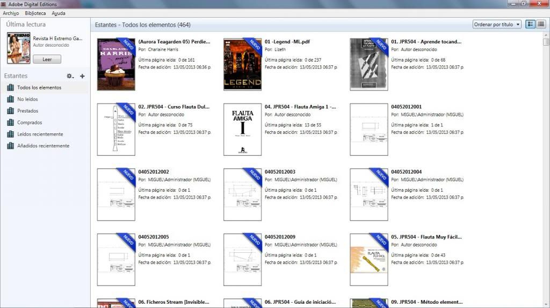This screenshot has height=308, width=550.
Task: Click author text Por: Charlaine Harris
Action: 158,50
